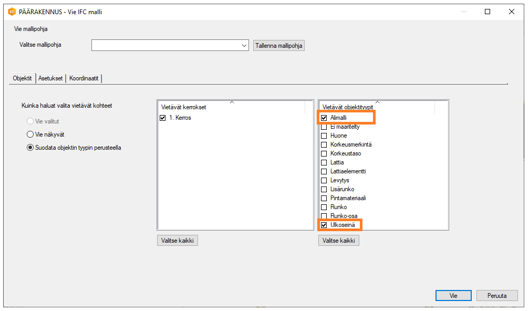Switch to the Koordinaatit tab
This screenshot has width=529, height=311.
tap(84, 78)
